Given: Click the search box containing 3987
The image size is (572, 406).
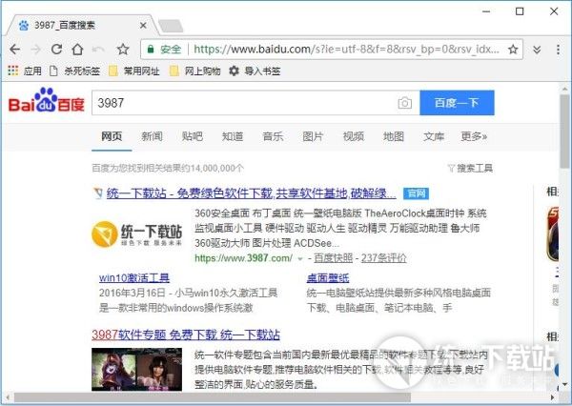Looking at the screenshot, I should click(244, 103).
